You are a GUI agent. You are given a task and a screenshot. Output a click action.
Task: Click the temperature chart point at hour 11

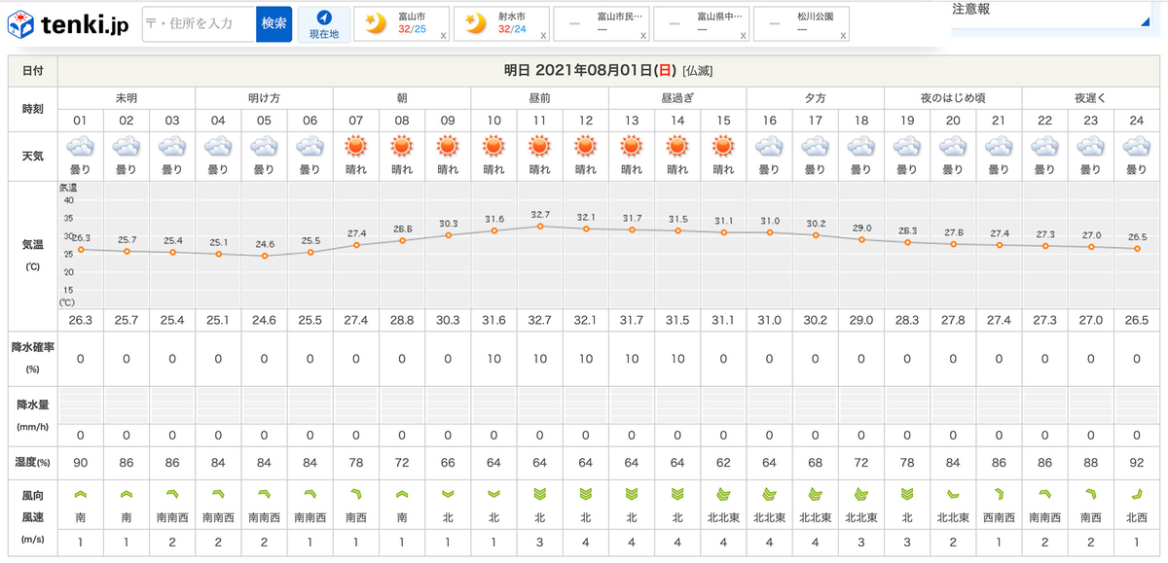pyautogui.click(x=539, y=227)
